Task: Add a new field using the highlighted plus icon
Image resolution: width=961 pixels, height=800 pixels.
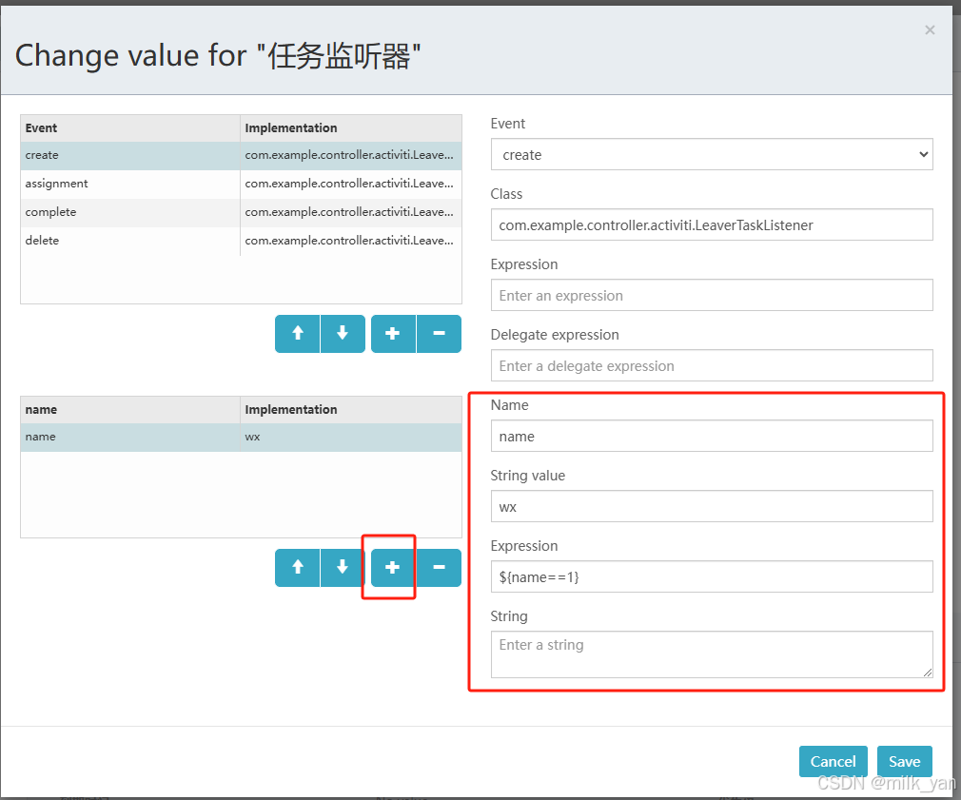Action: tap(392, 567)
